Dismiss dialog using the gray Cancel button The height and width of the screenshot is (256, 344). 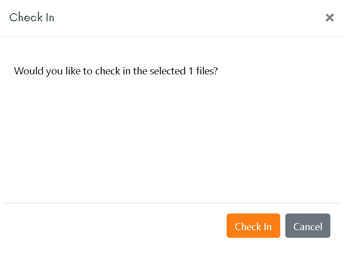(x=308, y=226)
